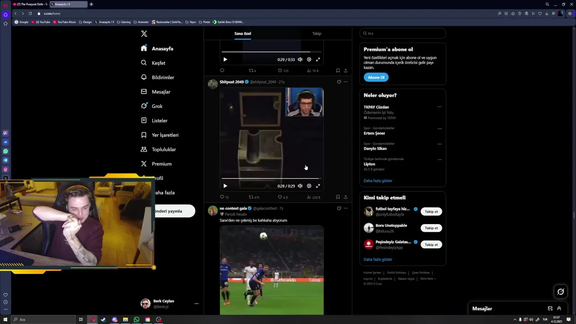Viewport: 576px width, 324px height.
Task: Share the Shitpost 2049 post
Action: (346, 197)
